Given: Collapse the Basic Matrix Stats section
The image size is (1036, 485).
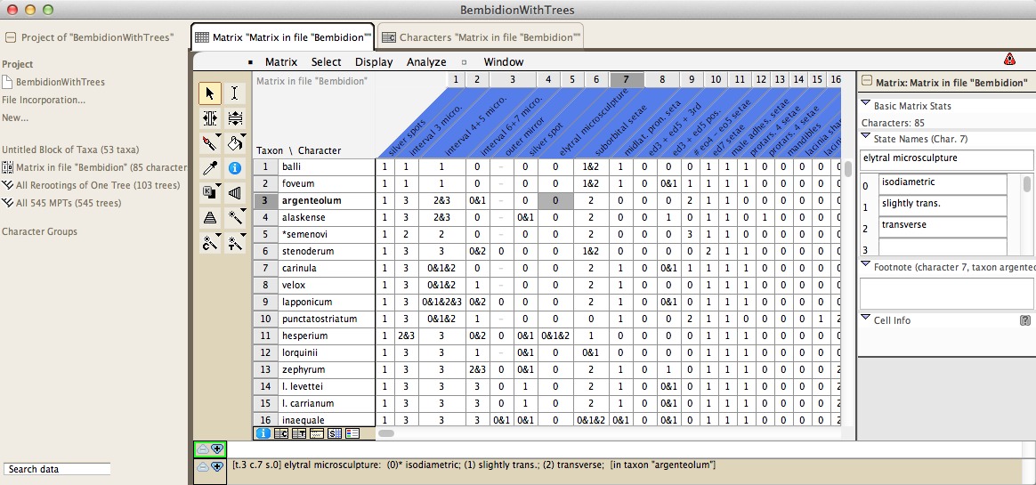Looking at the screenshot, I should (865, 105).
